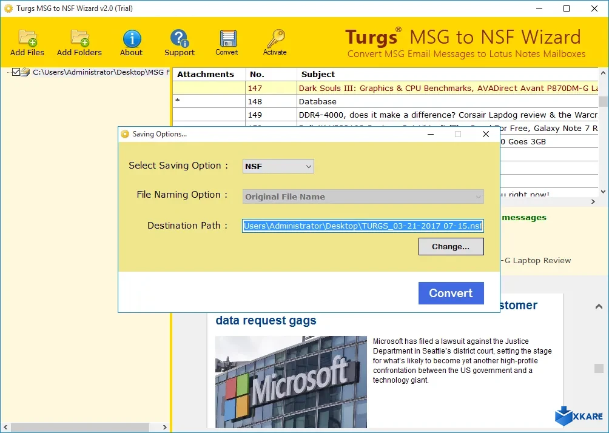Open the File Naming Option dropdown
The image size is (609, 433).
tap(363, 196)
